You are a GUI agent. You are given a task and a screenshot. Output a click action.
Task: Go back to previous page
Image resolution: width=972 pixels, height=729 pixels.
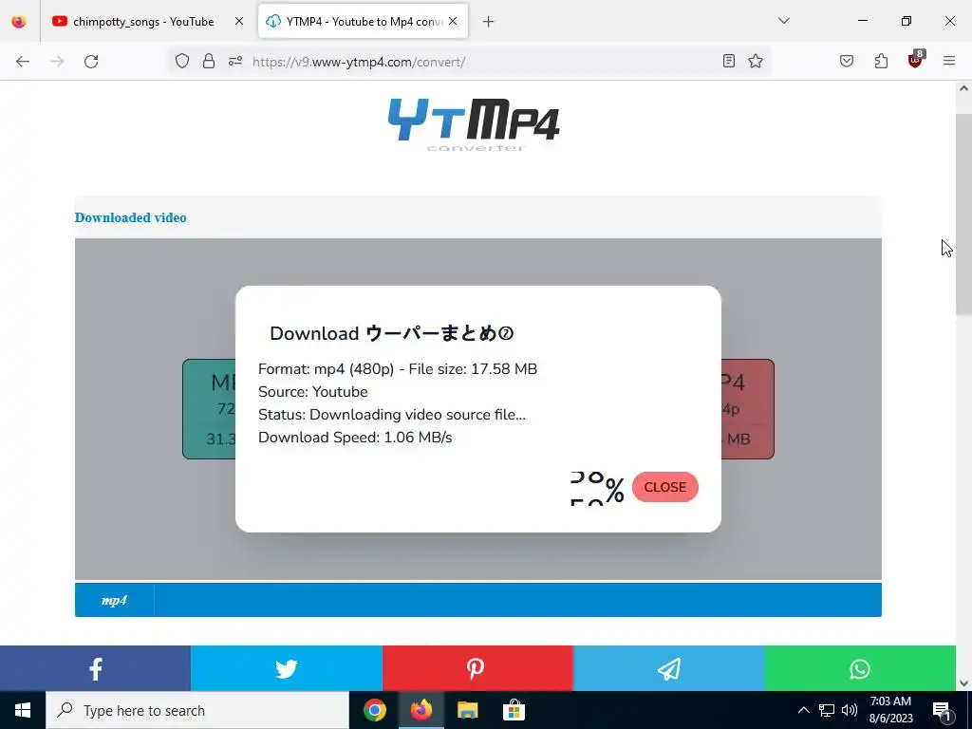(23, 62)
